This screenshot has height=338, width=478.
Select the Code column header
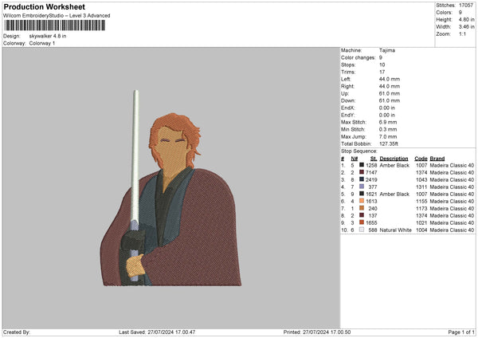tap(421, 159)
